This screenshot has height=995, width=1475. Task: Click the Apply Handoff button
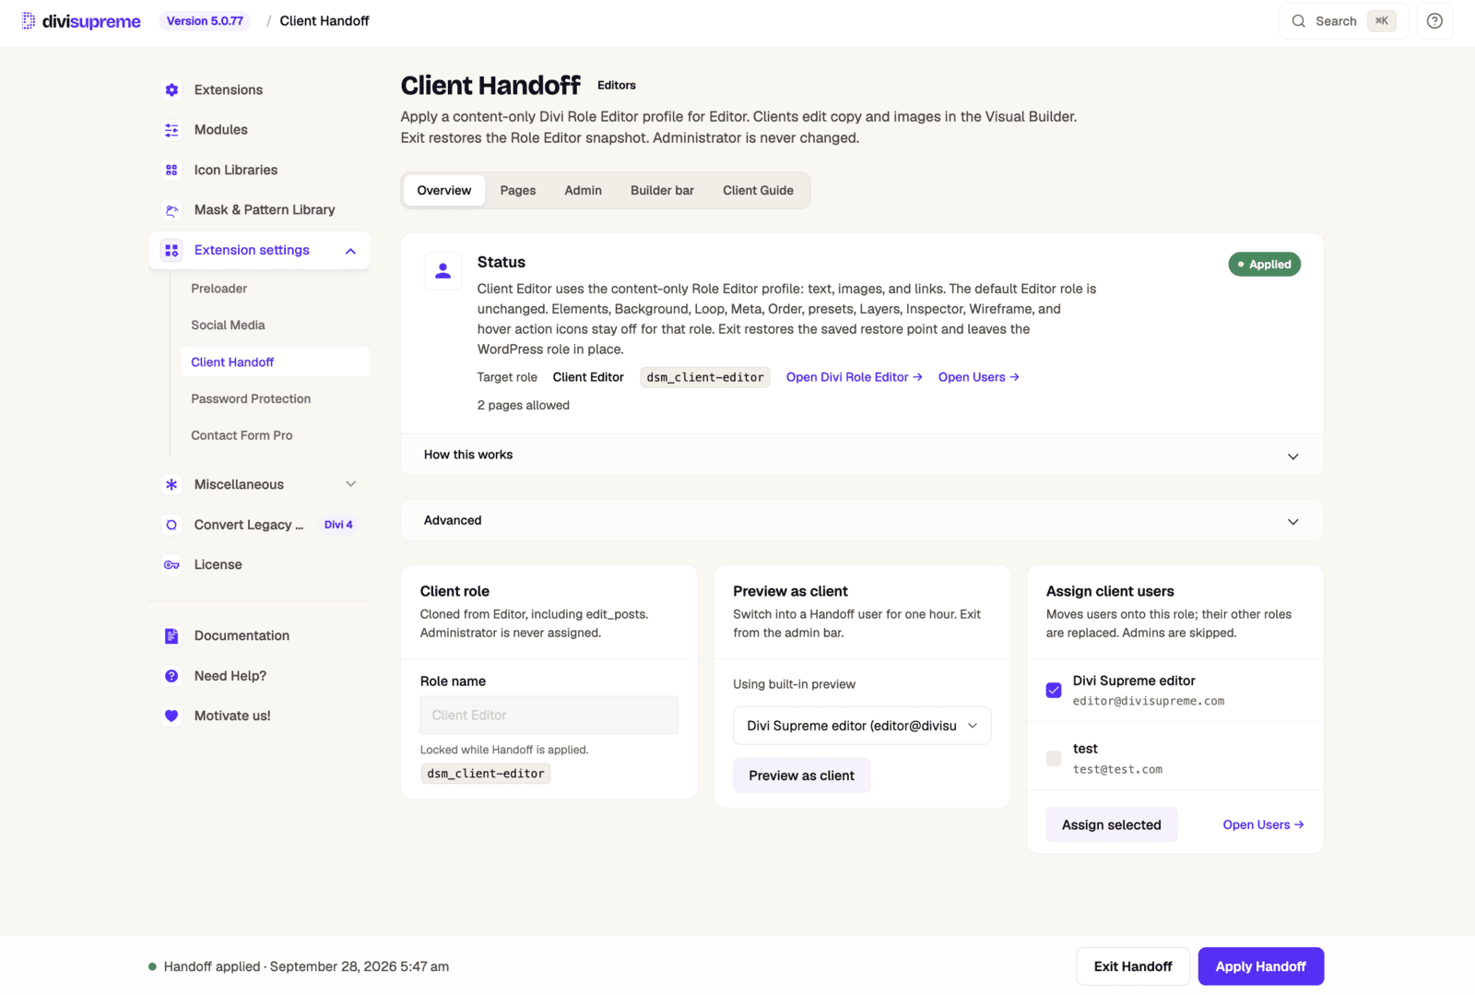(1261, 966)
